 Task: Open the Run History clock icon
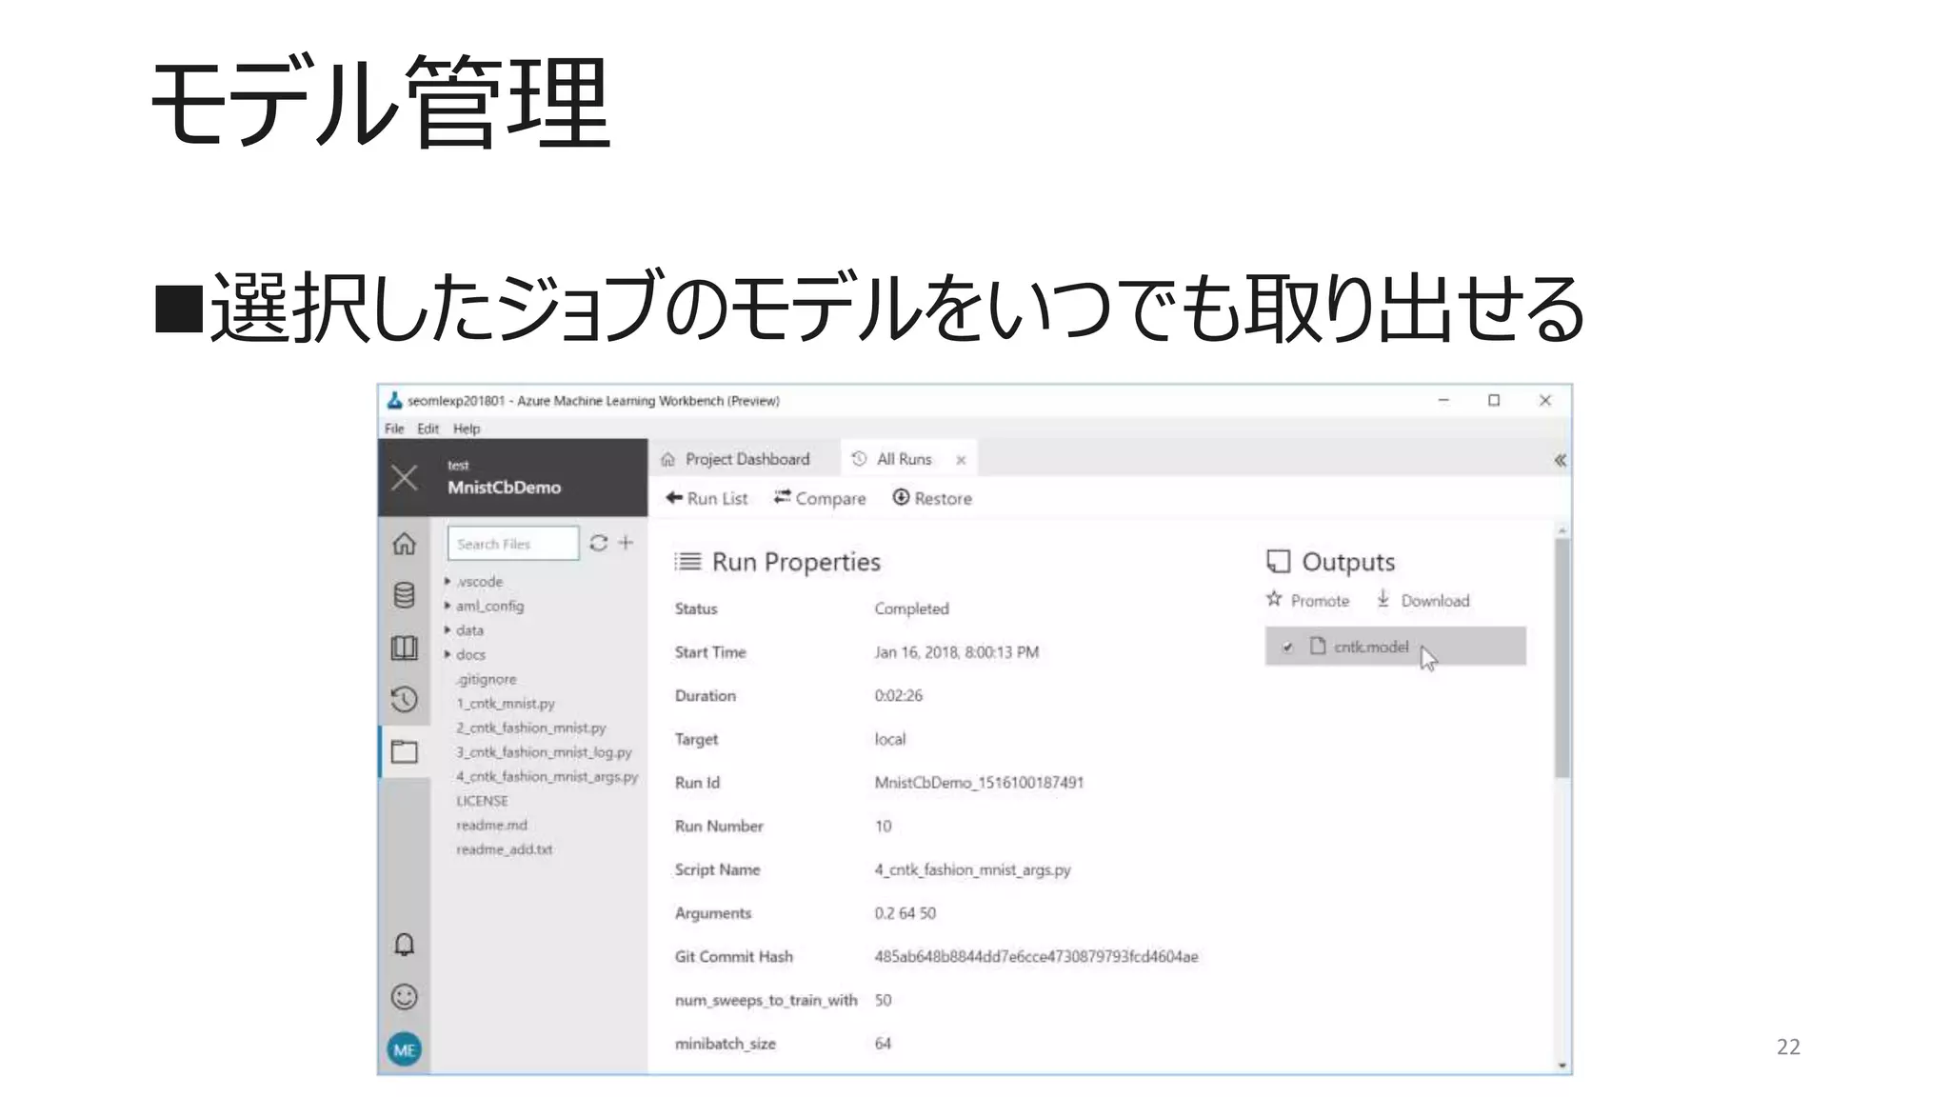(404, 700)
